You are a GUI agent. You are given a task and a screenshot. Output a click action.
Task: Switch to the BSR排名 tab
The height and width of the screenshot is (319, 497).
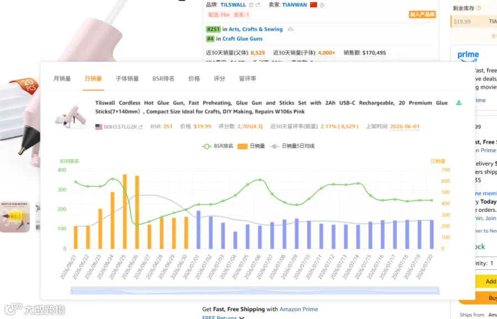point(163,78)
